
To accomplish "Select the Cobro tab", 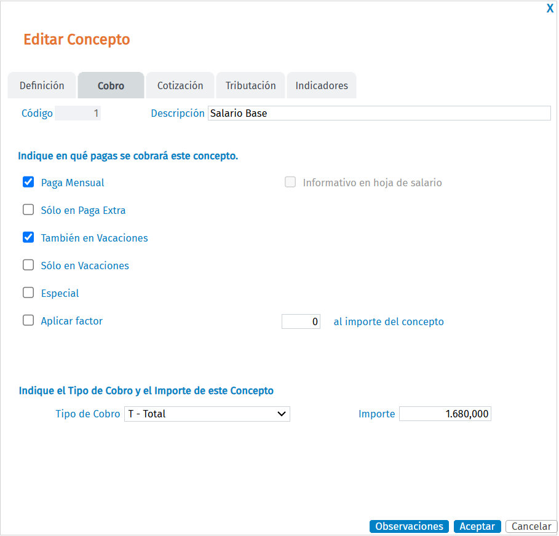I will coord(111,86).
